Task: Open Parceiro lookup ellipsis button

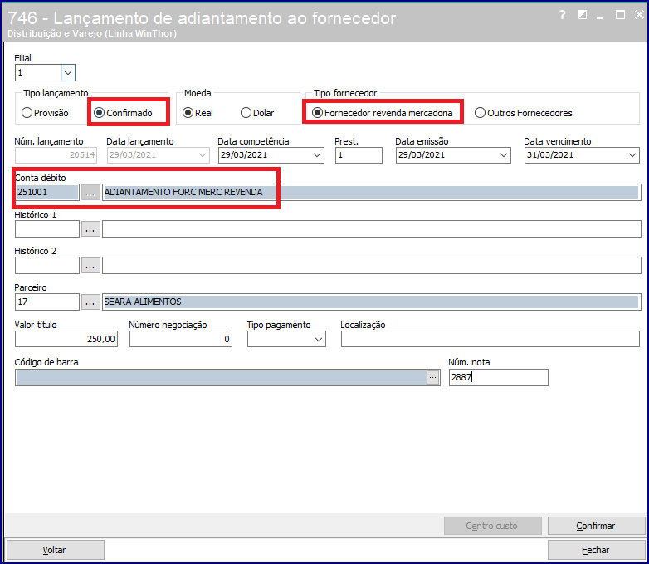Action: coord(90,302)
